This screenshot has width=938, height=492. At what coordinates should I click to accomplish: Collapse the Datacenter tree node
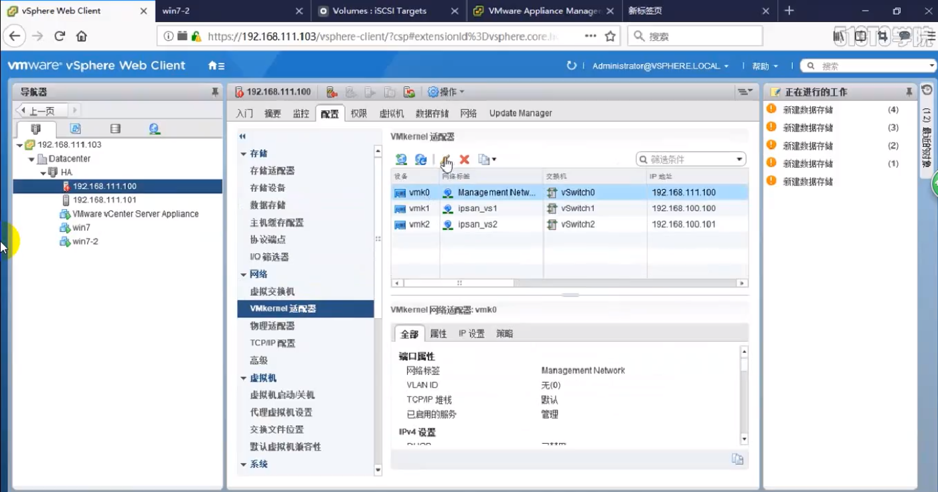31,159
